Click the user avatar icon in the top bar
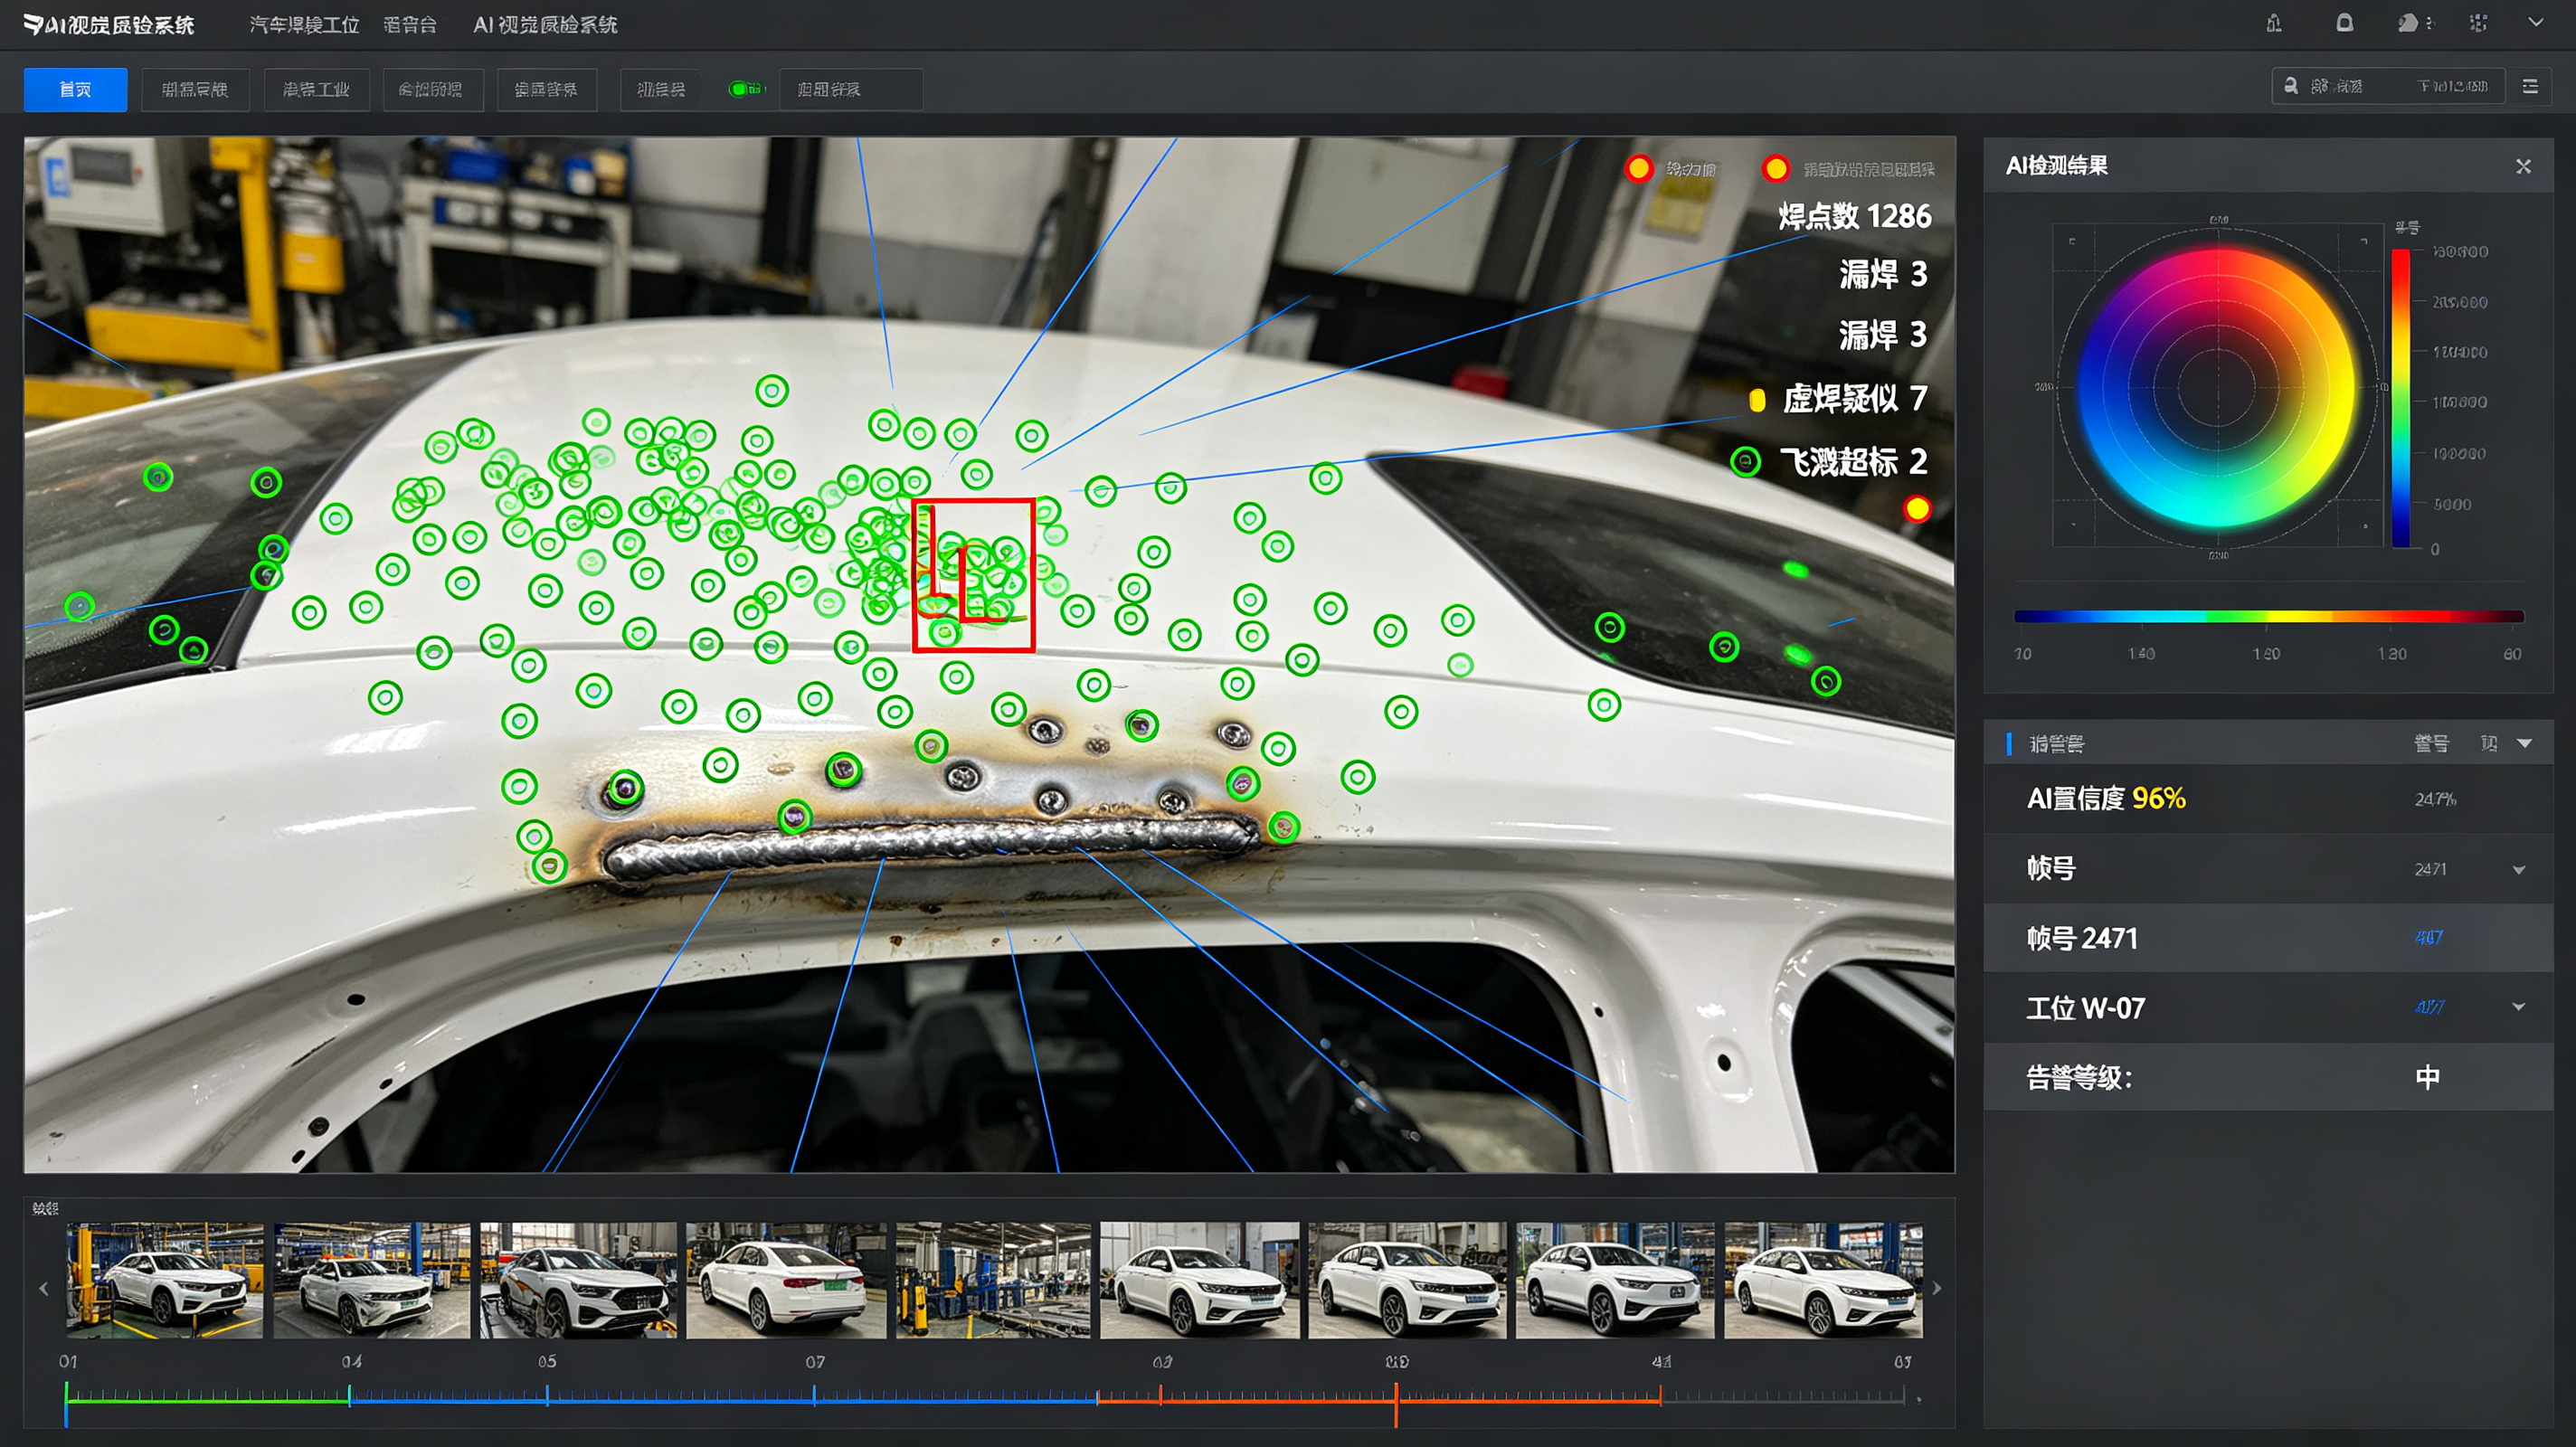The height and width of the screenshot is (1447, 2576). click(x=2408, y=23)
